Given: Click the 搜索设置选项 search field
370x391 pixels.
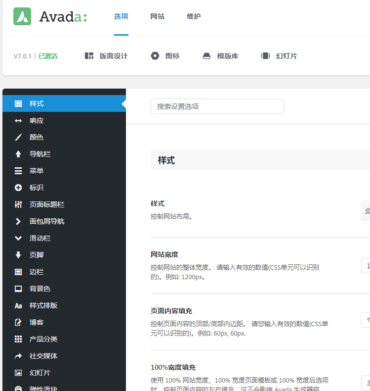Looking at the screenshot, I should [217, 106].
